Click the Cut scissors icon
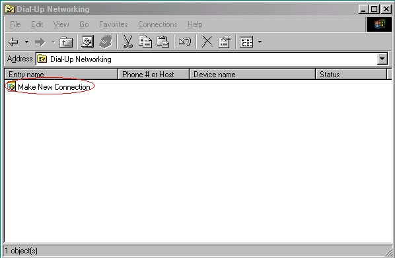 (x=127, y=42)
